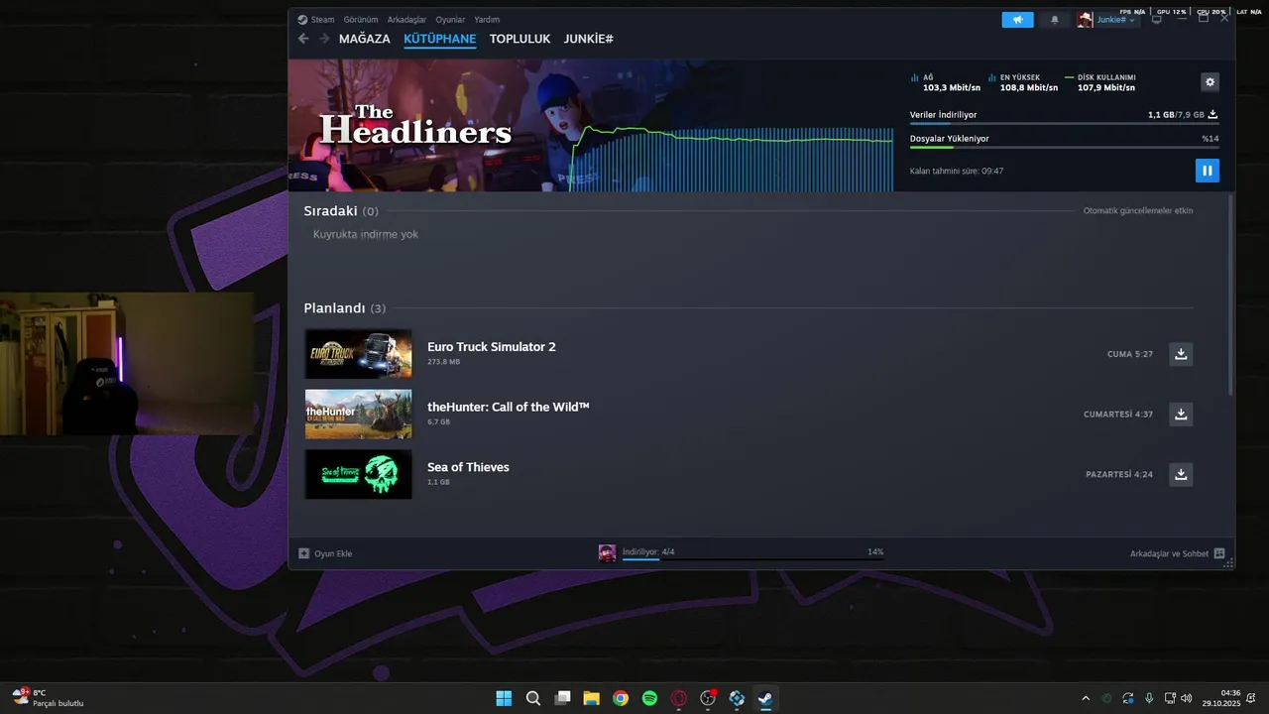This screenshot has width=1269, height=714.
Task: Go back with the left arrow
Action: click(303, 39)
